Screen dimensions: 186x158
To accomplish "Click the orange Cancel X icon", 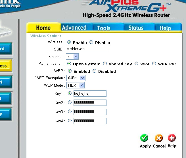I will pos(159,138).
